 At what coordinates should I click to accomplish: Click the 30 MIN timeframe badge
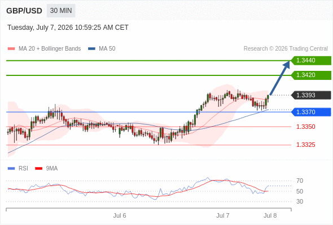pos(61,11)
